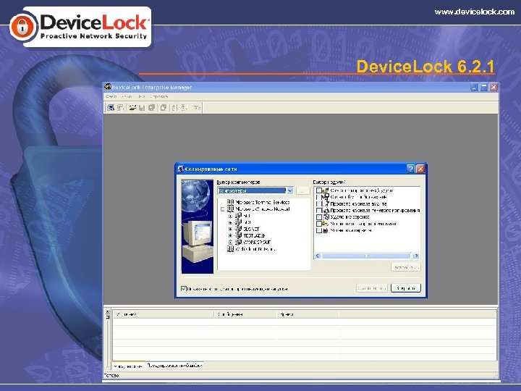
Task: Check the Установка разрешений/аудита plug-in
Action: click(x=318, y=224)
